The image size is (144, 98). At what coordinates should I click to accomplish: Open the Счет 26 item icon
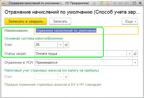coord(66,45)
